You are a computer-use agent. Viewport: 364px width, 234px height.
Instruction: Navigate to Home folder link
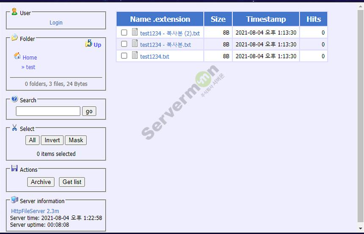pos(30,58)
